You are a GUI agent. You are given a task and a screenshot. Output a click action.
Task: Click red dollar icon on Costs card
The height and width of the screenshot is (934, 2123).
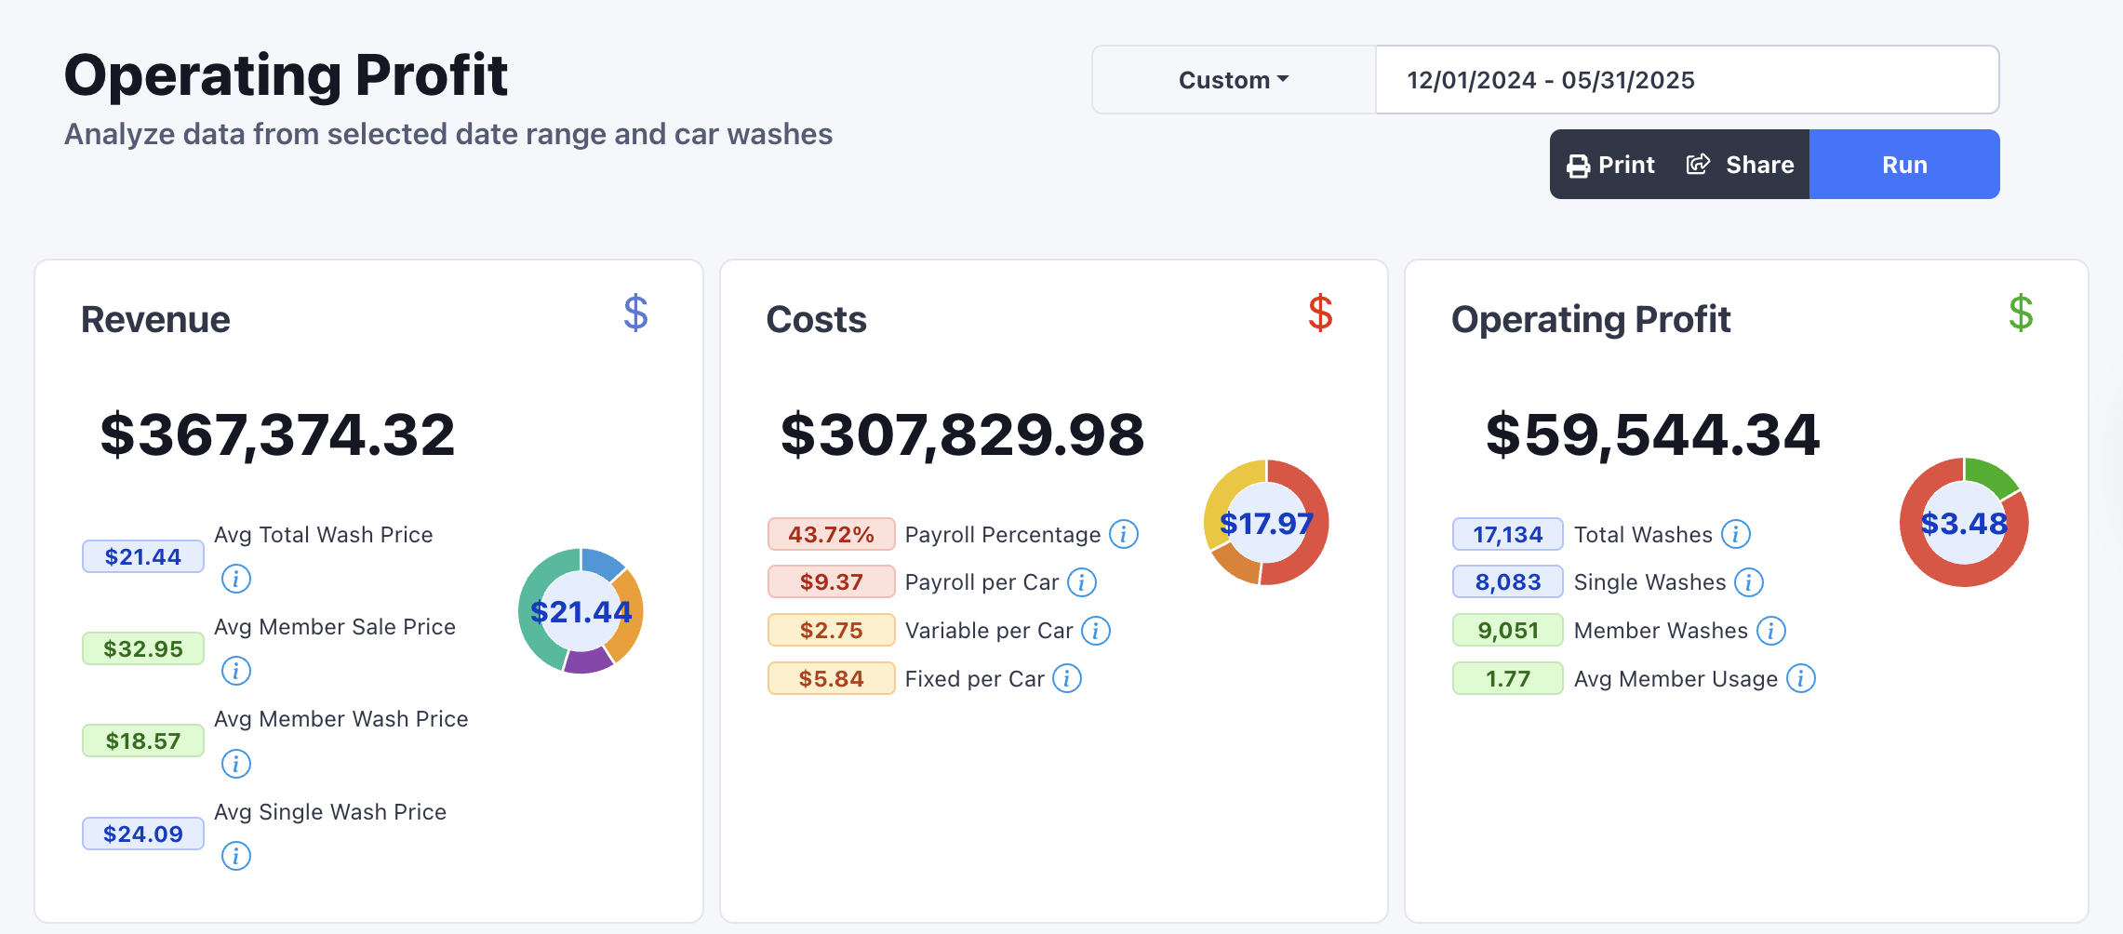click(1321, 314)
